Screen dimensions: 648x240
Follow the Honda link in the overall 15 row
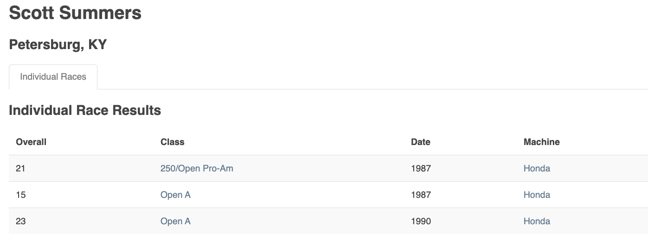(537, 195)
